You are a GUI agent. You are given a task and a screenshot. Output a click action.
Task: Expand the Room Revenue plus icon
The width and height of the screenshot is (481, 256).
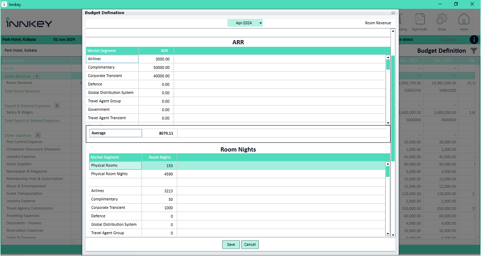coord(37,76)
